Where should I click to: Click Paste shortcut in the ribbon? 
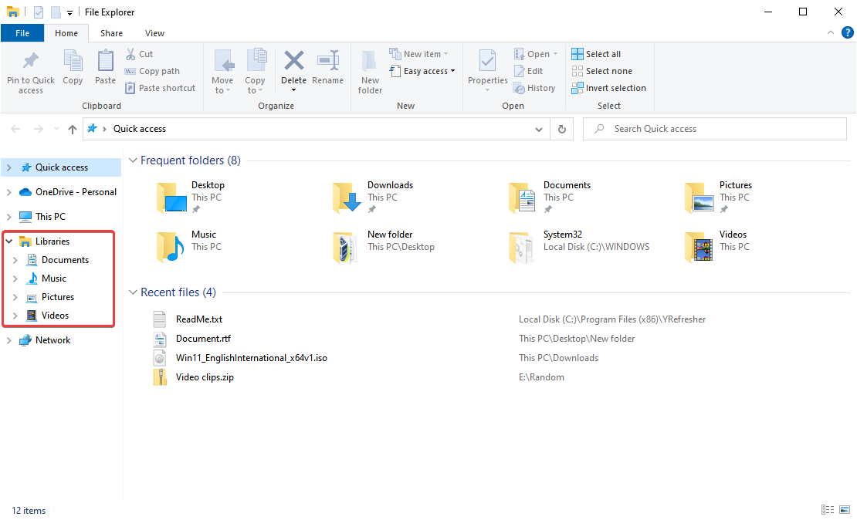click(160, 88)
